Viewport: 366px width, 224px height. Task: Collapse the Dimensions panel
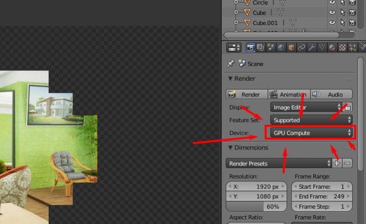click(x=230, y=148)
